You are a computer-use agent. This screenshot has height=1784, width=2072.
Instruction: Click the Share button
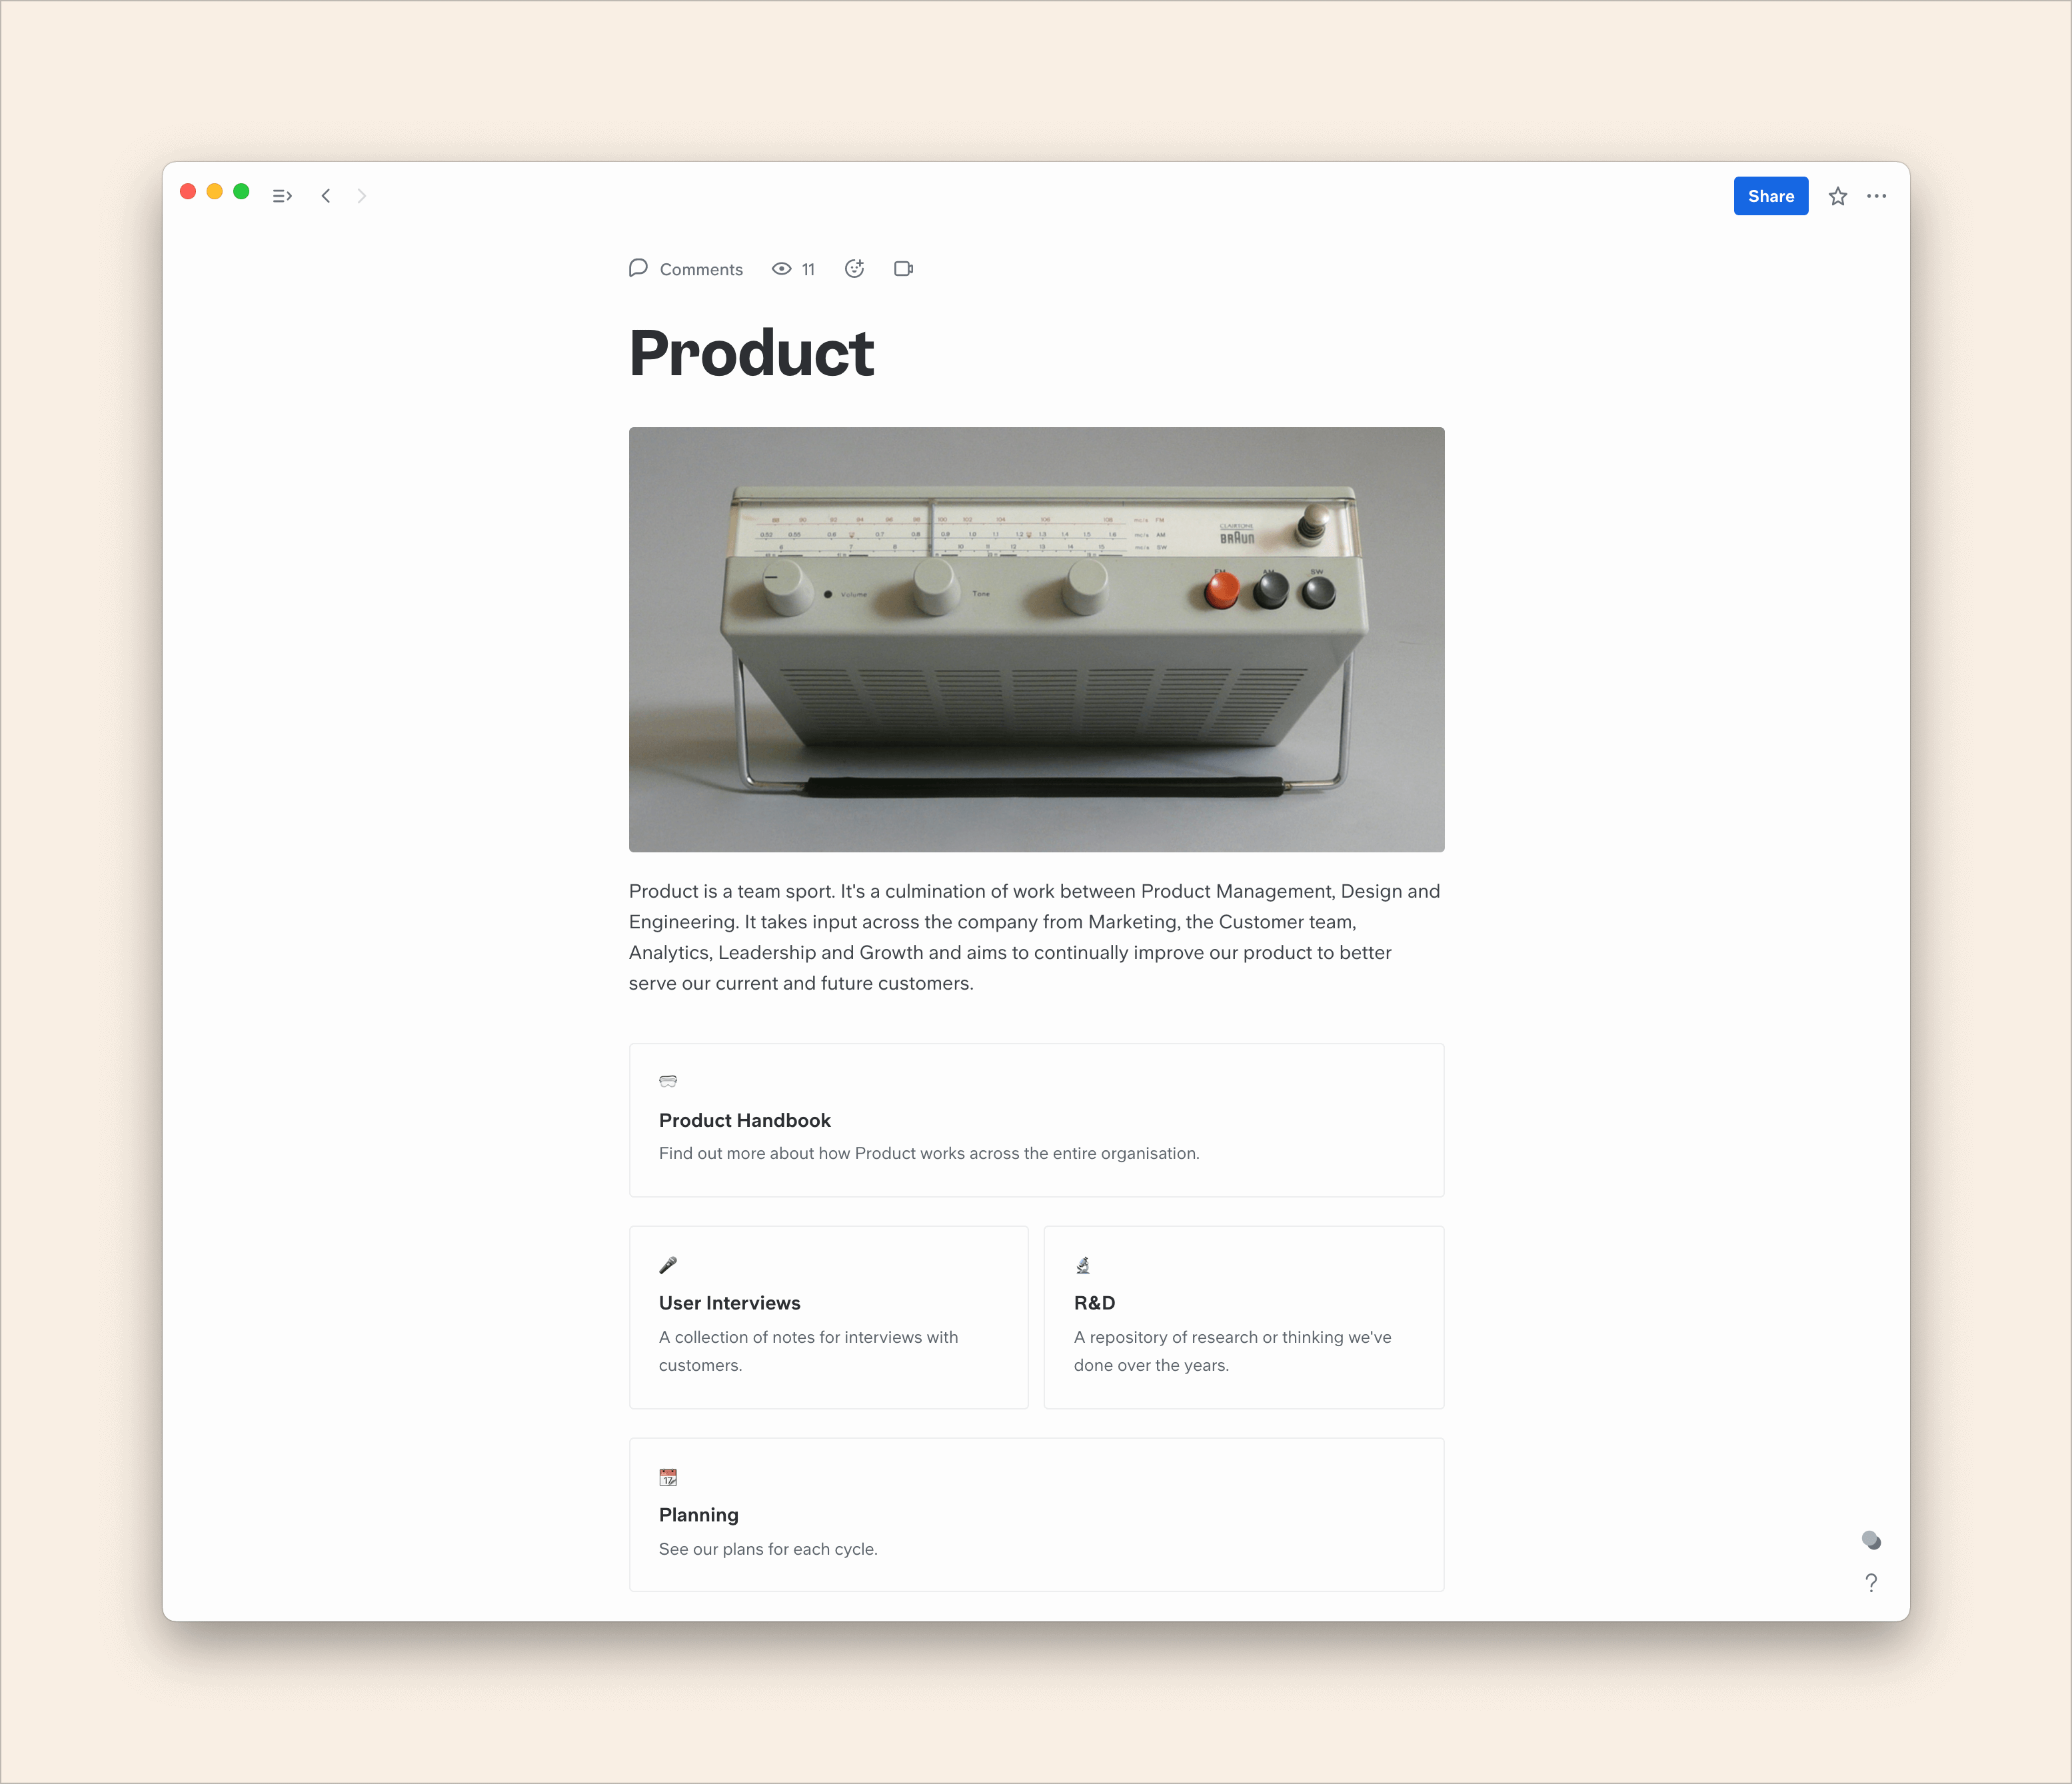pos(1770,196)
